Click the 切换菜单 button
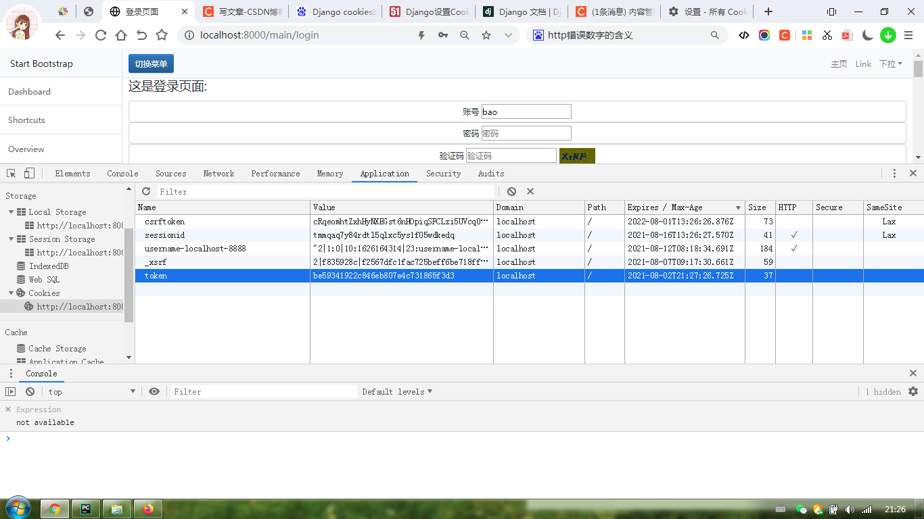The width and height of the screenshot is (924, 519). [x=151, y=64]
